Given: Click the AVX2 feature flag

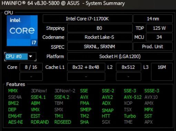Looking at the screenshot, I should pyautogui.click(x=107, y=97).
